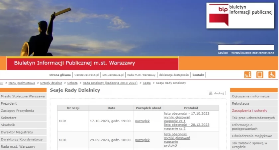Viewport: 279px width, 150px height.
Task: Click the Protokół column header
Action: pyautogui.click(x=191, y=108)
